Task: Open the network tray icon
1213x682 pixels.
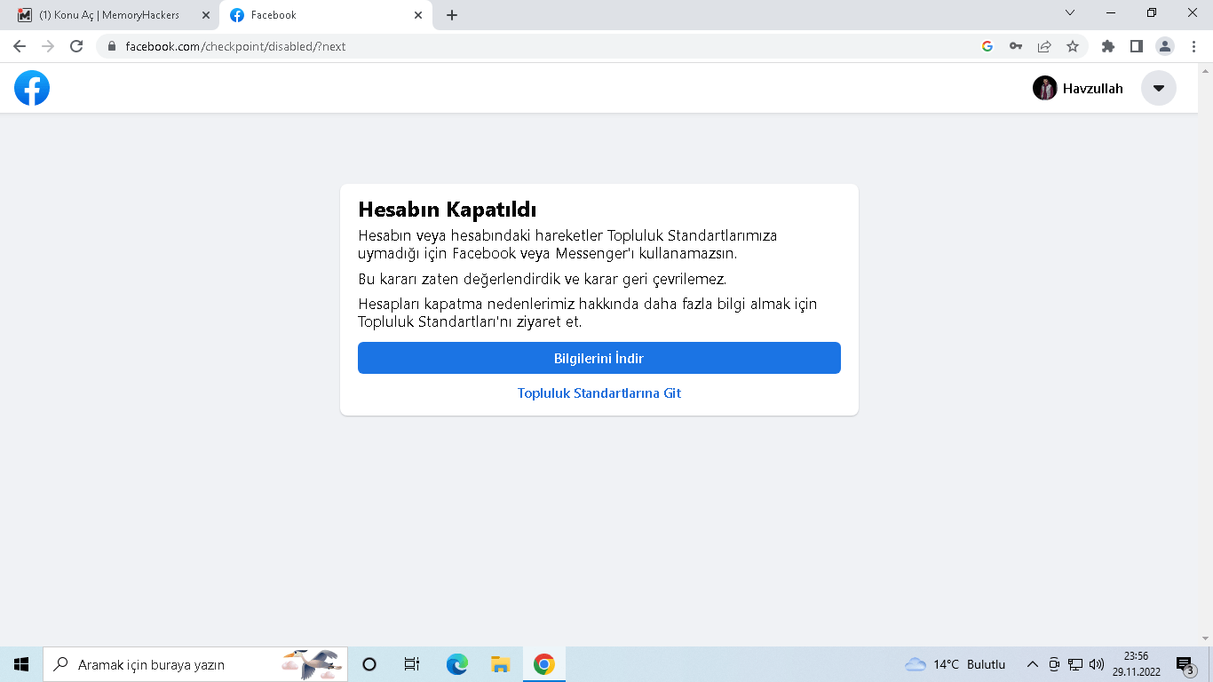Action: coord(1075,664)
